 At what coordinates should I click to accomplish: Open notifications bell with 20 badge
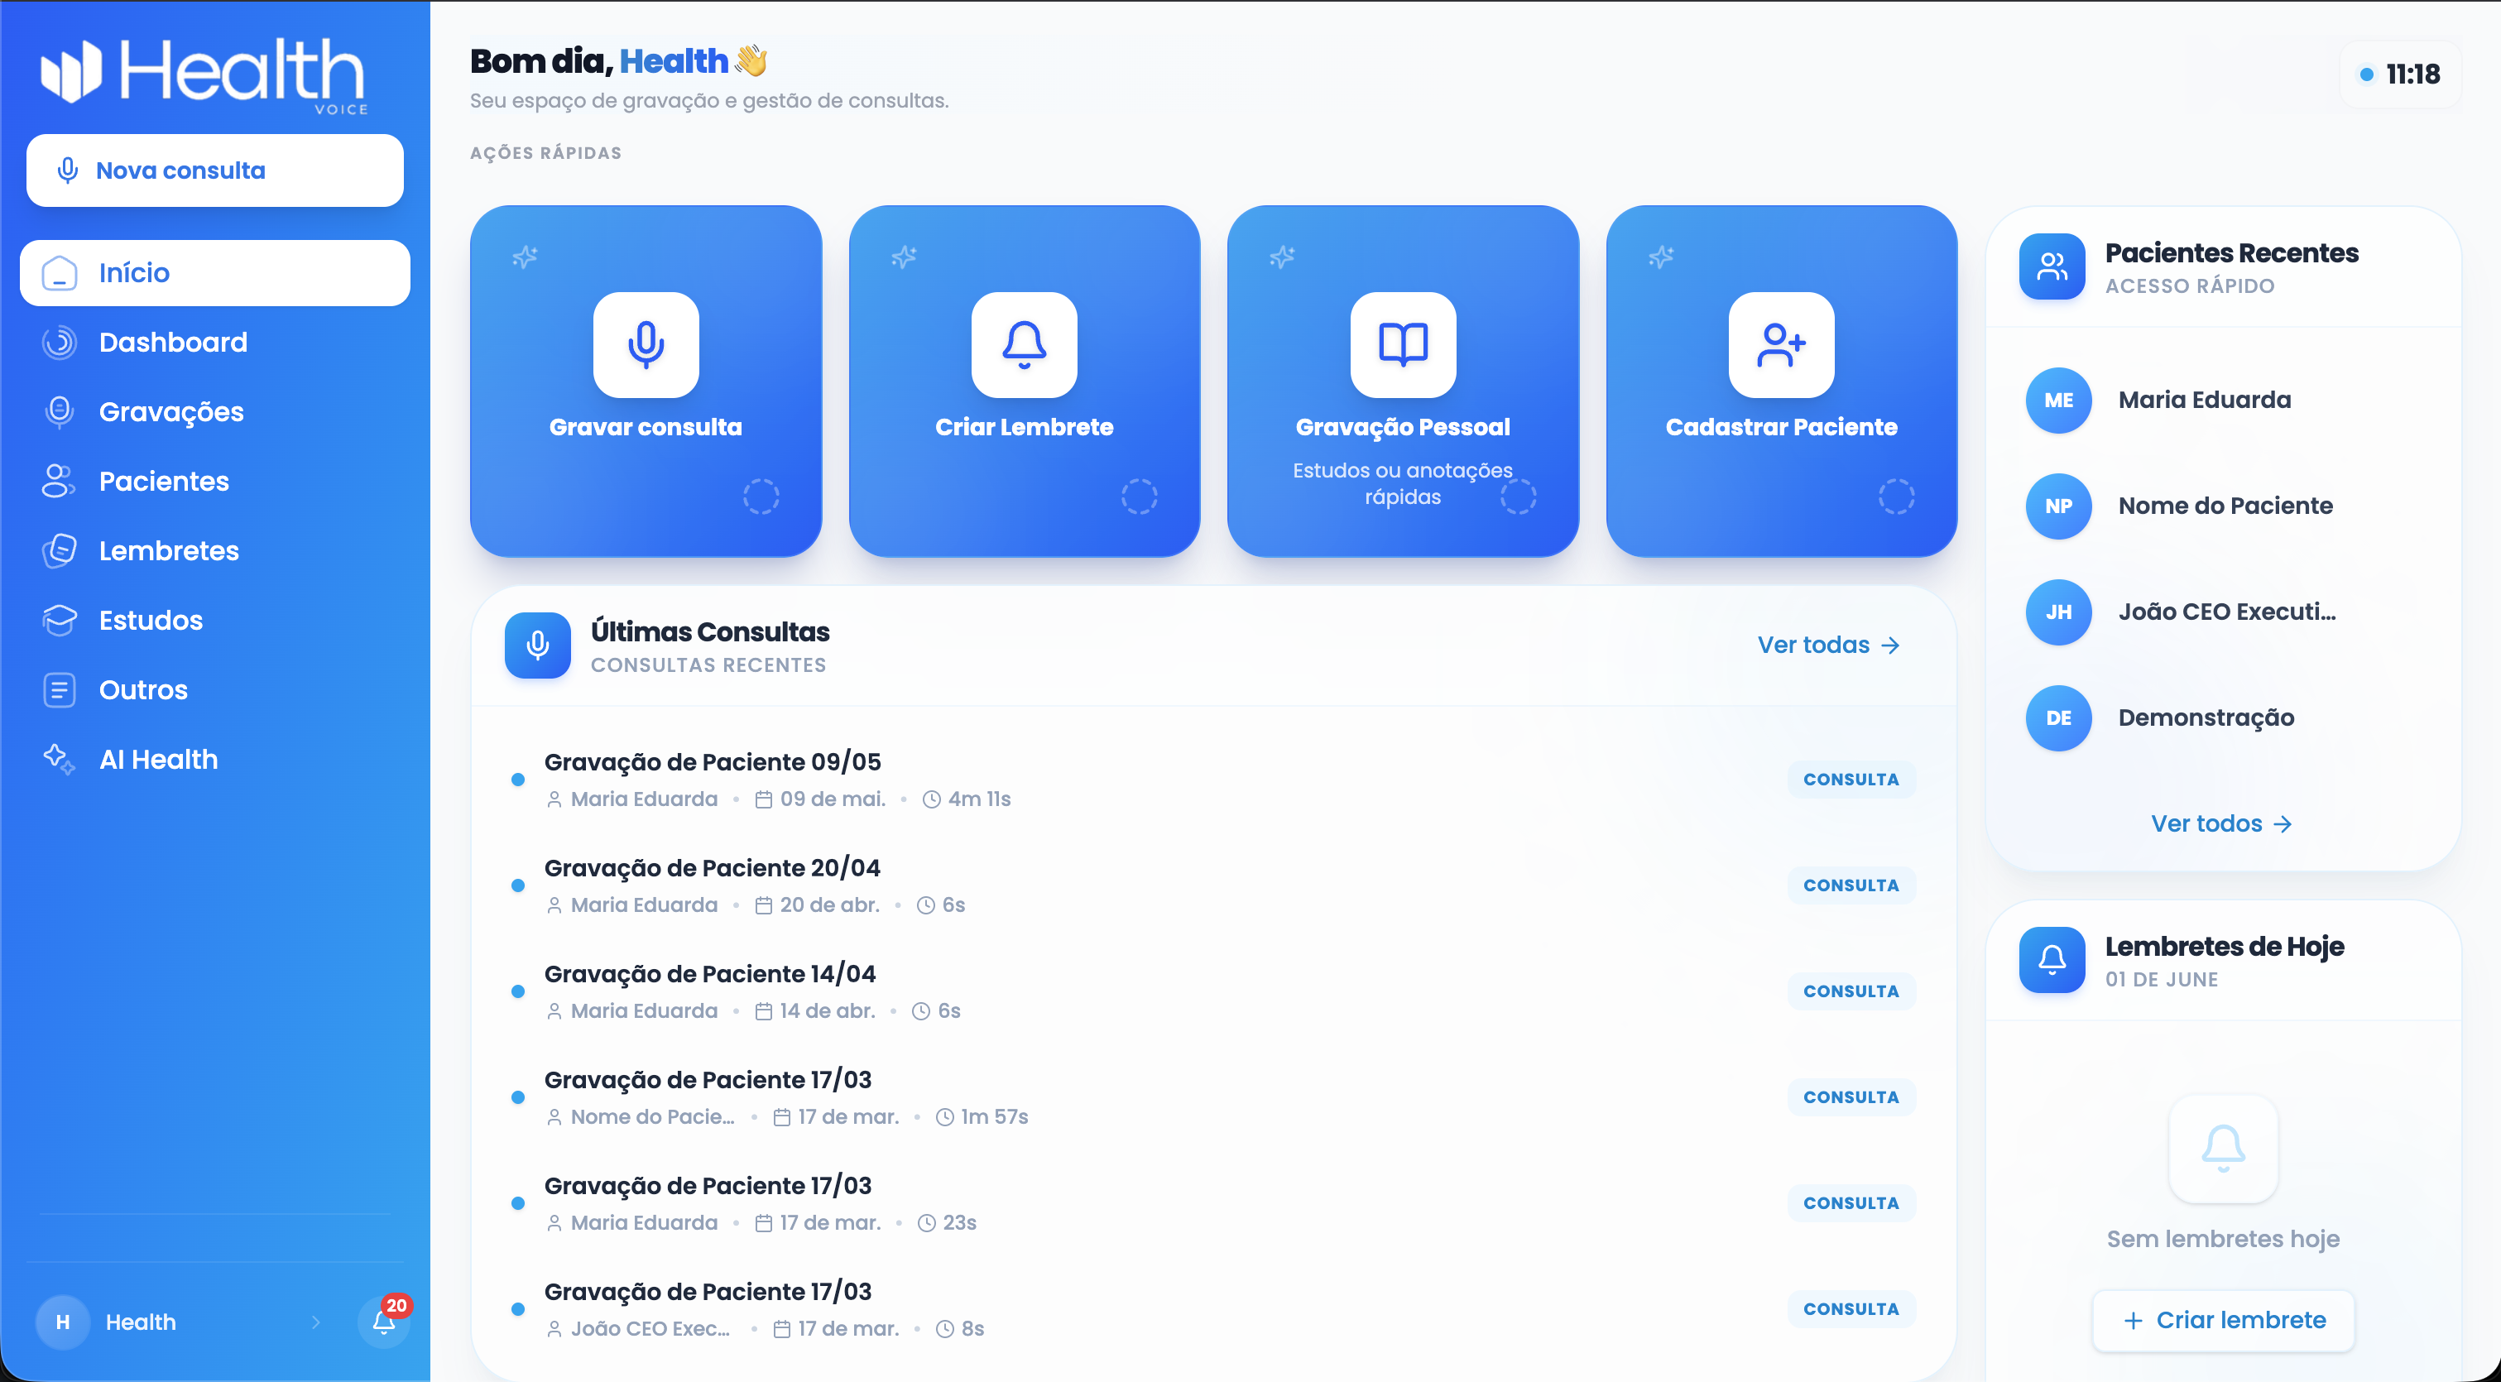(x=383, y=1321)
